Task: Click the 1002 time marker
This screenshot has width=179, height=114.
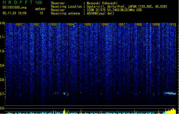Action: (x=36, y=25)
